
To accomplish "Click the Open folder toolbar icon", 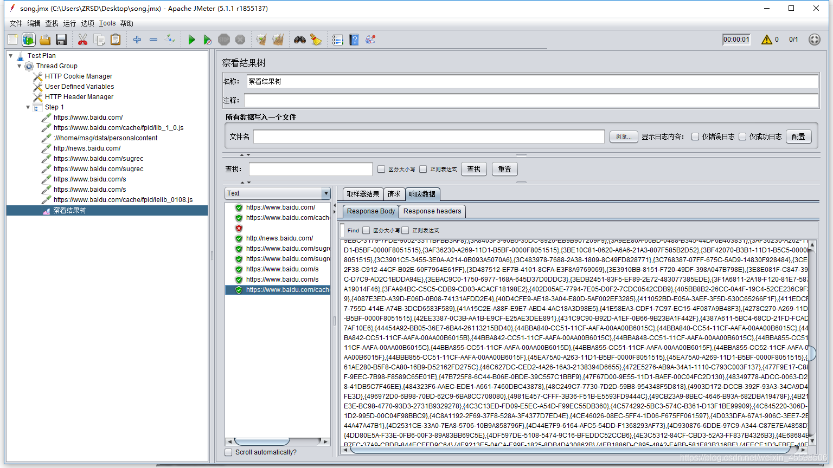I will click(x=45, y=40).
